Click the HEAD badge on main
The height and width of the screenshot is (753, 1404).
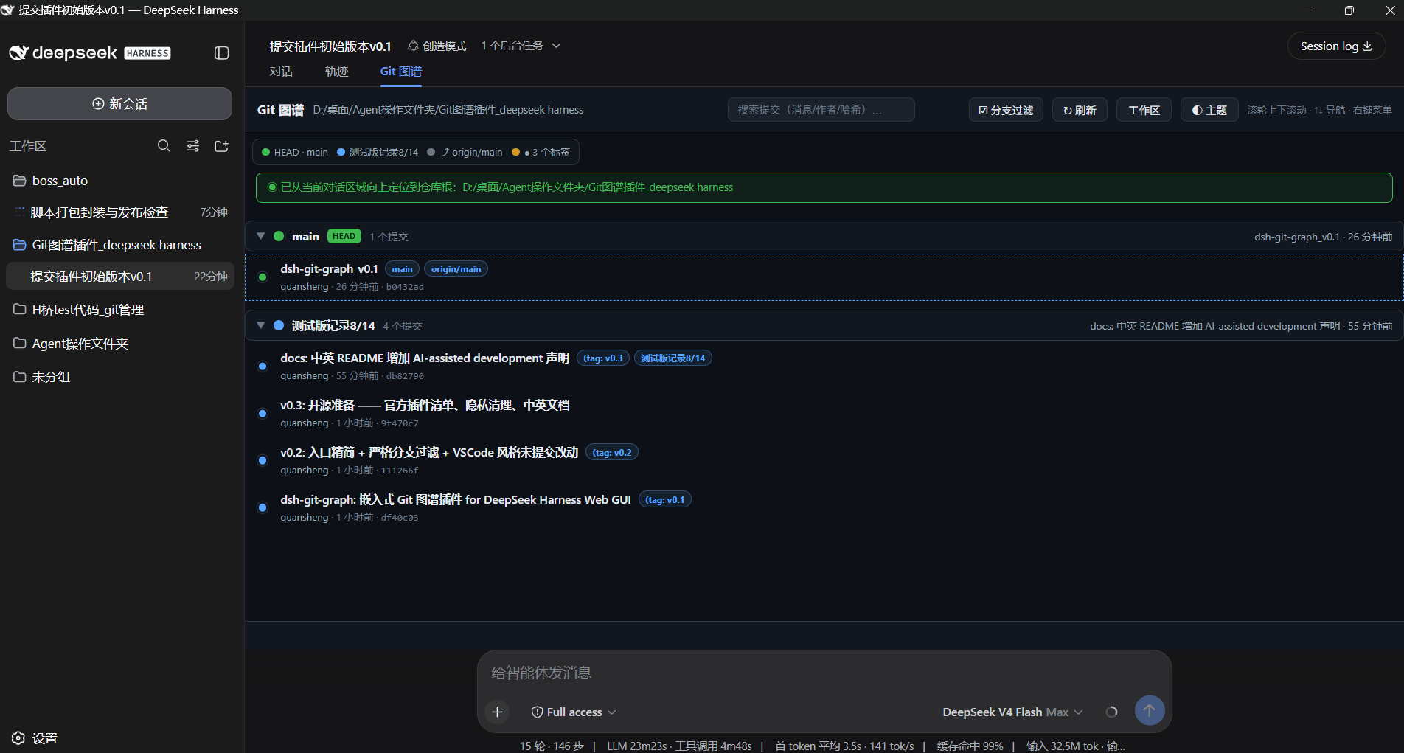click(x=344, y=236)
